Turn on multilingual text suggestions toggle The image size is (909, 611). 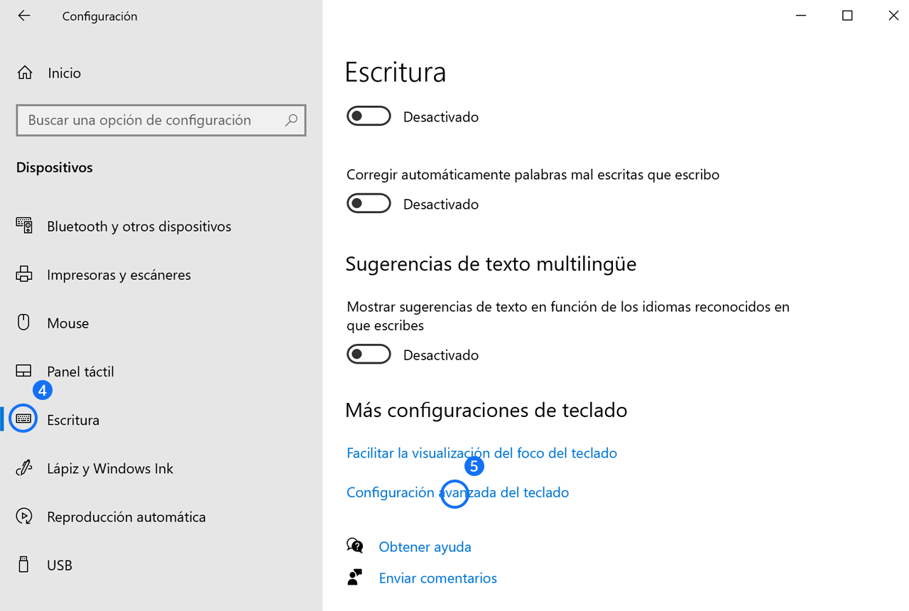[x=369, y=354]
